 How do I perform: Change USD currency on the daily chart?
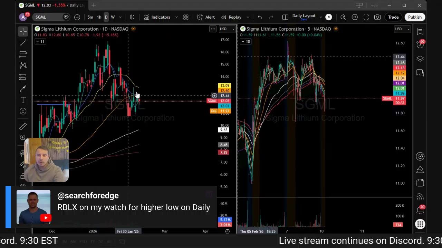tap(227, 29)
